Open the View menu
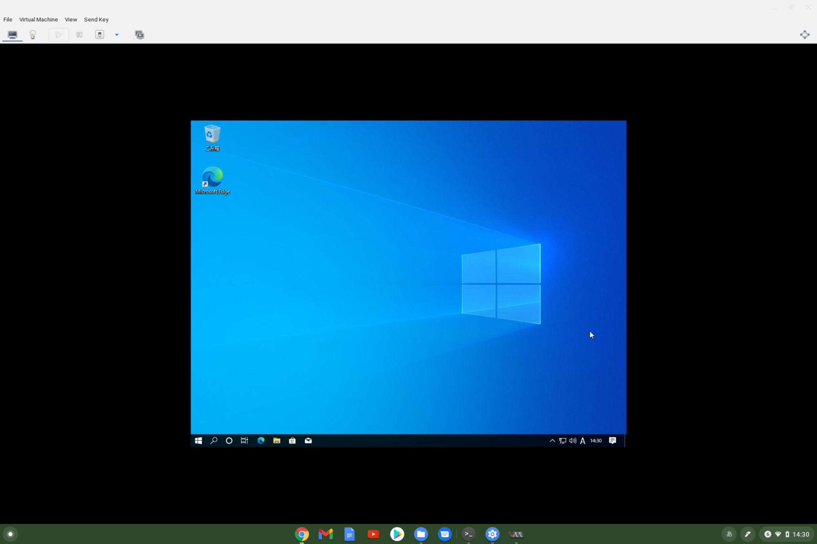This screenshot has width=817, height=544. (71, 20)
